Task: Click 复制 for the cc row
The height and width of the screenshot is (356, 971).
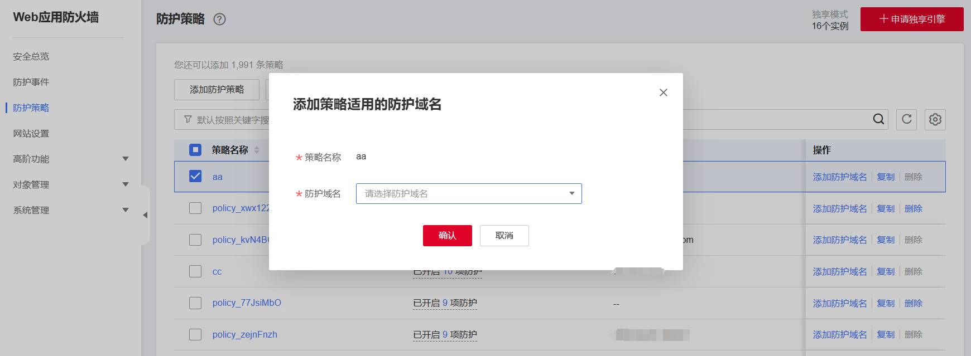Action: pyautogui.click(x=886, y=271)
